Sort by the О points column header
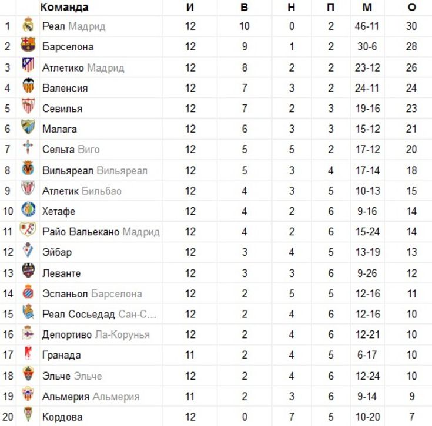Screen dimensions: 432x426 click(x=411, y=7)
